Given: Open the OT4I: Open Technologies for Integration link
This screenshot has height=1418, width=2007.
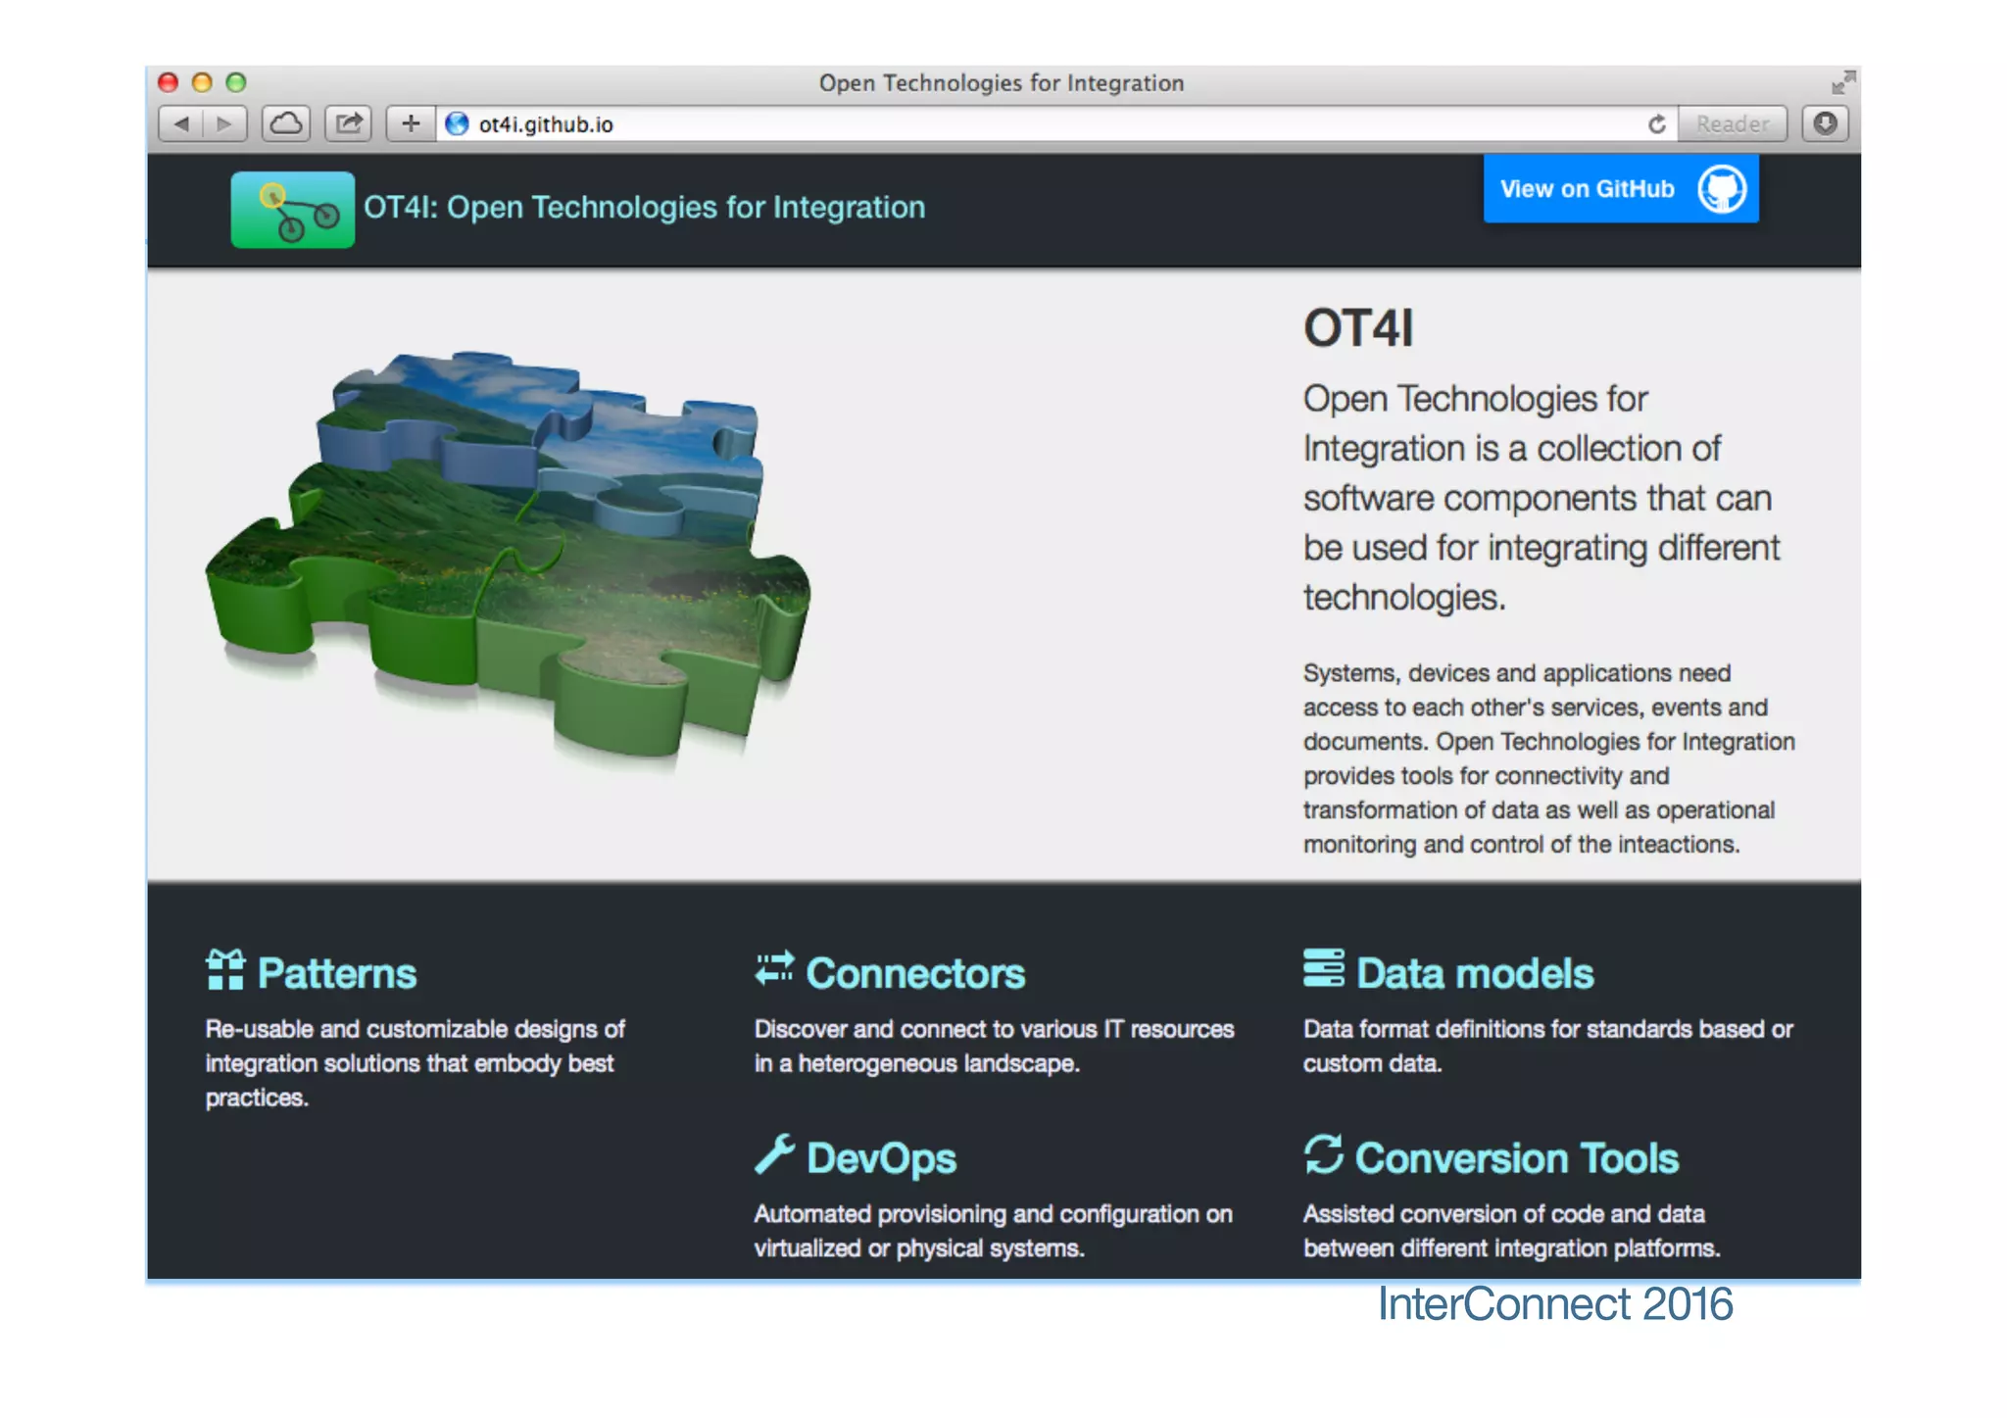Looking at the screenshot, I should pos(644,208).
